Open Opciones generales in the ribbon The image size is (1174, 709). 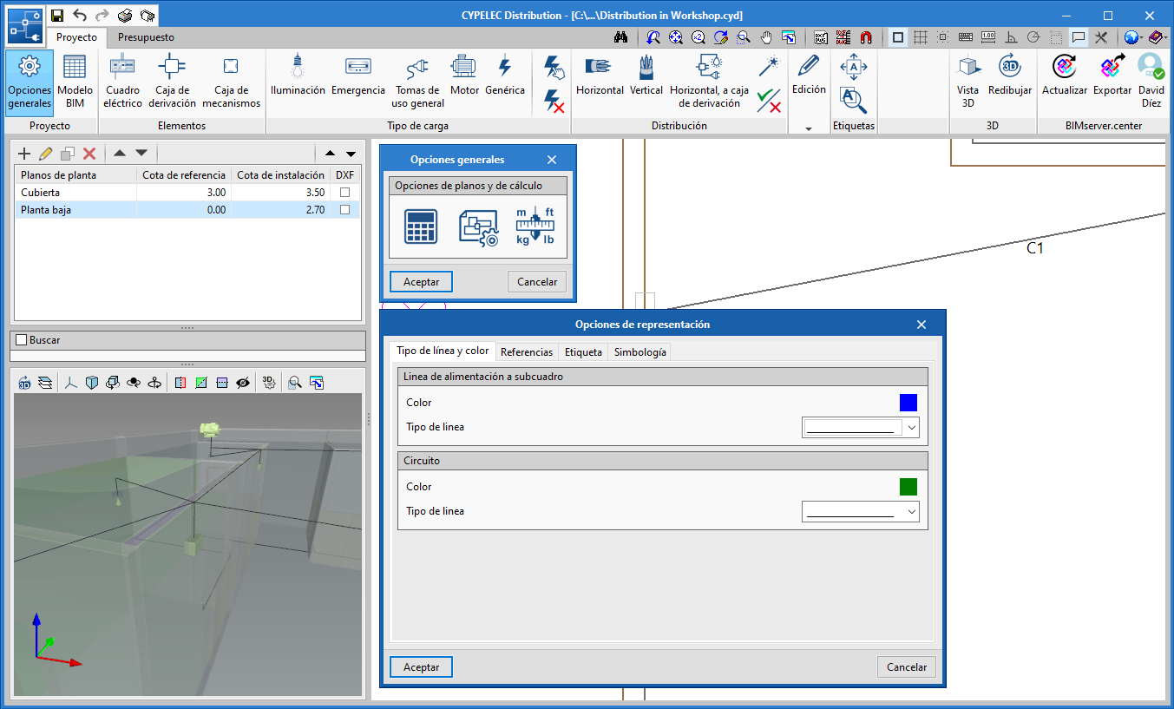click(x=30, y=82)
